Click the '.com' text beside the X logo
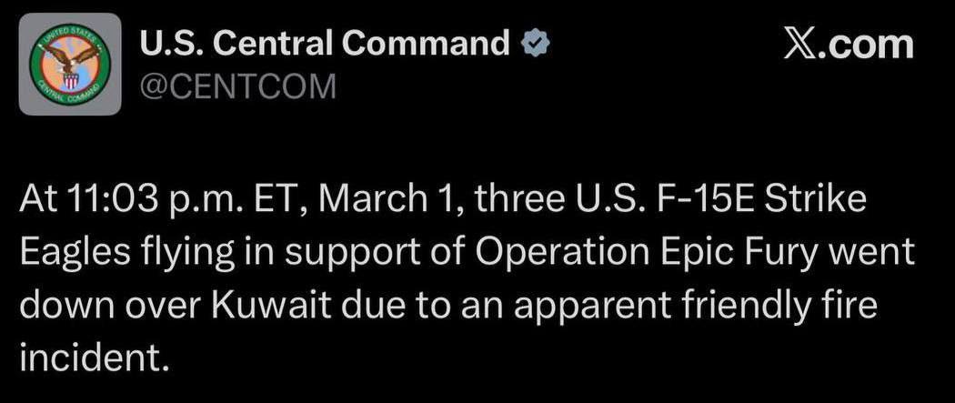Screen dimensions: 955x403 867,44
